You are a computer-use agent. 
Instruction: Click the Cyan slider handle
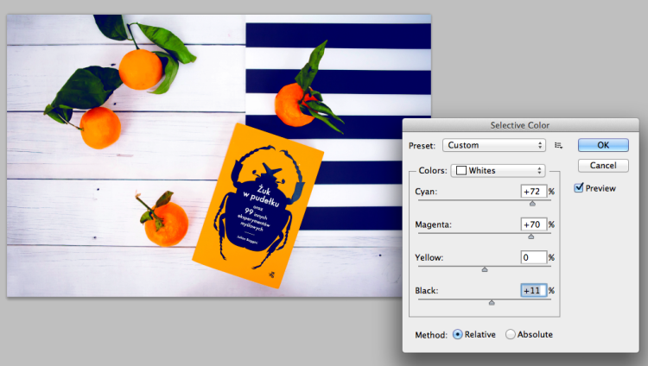click(x=532, y=203)
